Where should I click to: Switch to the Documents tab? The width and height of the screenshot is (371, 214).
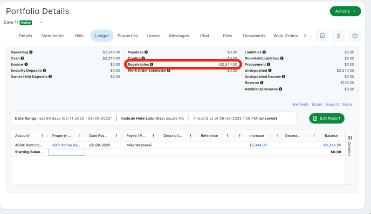254,36
